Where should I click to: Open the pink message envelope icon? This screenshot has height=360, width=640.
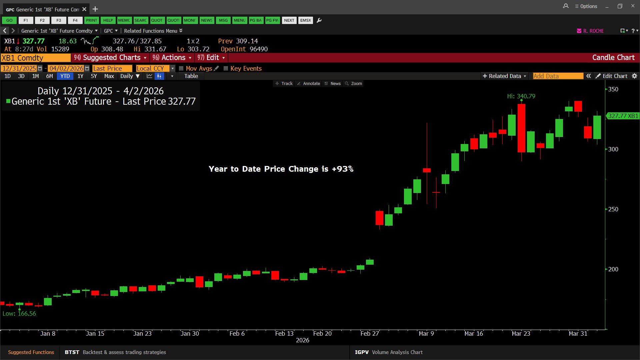coord(579,31)
